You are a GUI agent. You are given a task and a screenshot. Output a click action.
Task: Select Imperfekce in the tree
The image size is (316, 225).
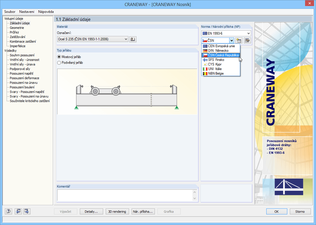point(18,46)
